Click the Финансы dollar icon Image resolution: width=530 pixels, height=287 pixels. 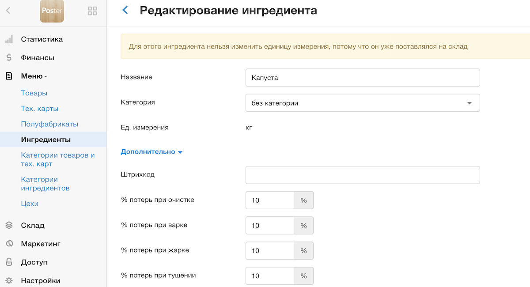tap(9, 58)
